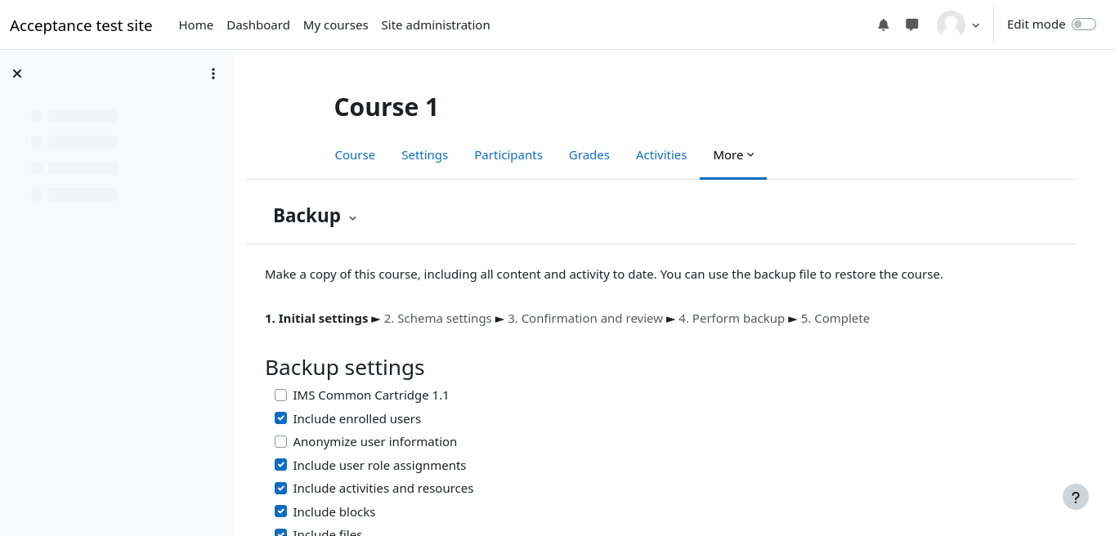Image resolution: width=1115 pixels, height=536 pixels.
Task: Open the notifications bell
Action: point(883,25)
